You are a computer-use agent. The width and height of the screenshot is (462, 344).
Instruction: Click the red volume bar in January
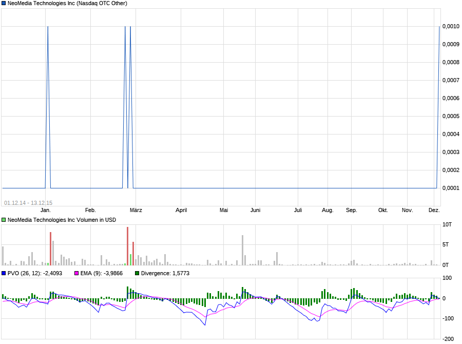click(51, 249)
